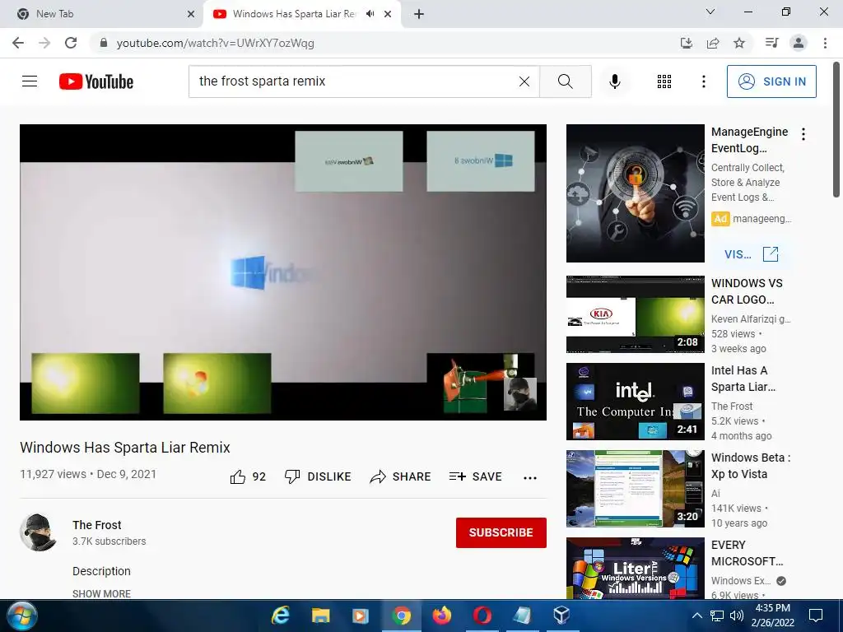Launch Firefox from taskbar
Screen dimensions: 843x632
(442, 616)
